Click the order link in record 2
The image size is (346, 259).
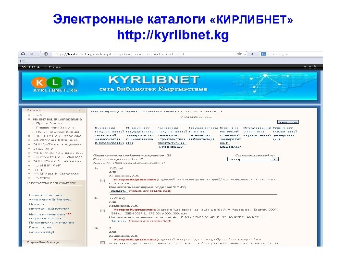click(x=119, y=221)
